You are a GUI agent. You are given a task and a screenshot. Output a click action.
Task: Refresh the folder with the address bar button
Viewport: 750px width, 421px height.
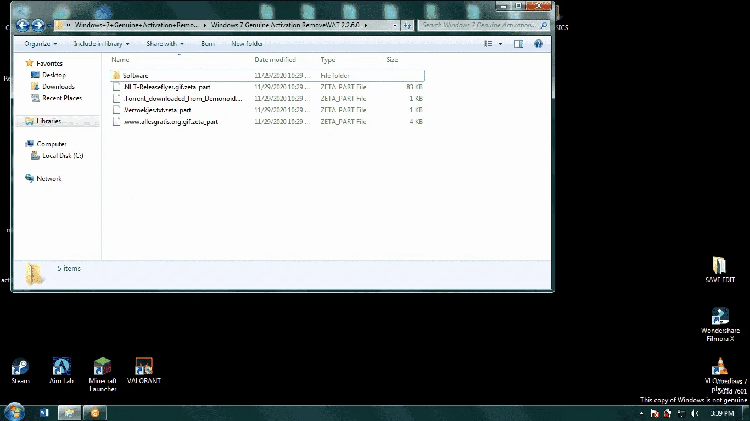[x=407, y=25]
